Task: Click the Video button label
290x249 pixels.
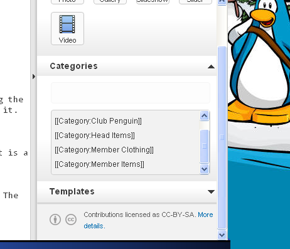Action: pos(67,40)
